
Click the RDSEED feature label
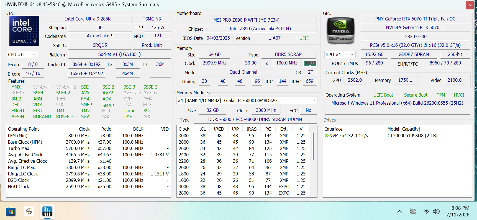click(64, 117)
